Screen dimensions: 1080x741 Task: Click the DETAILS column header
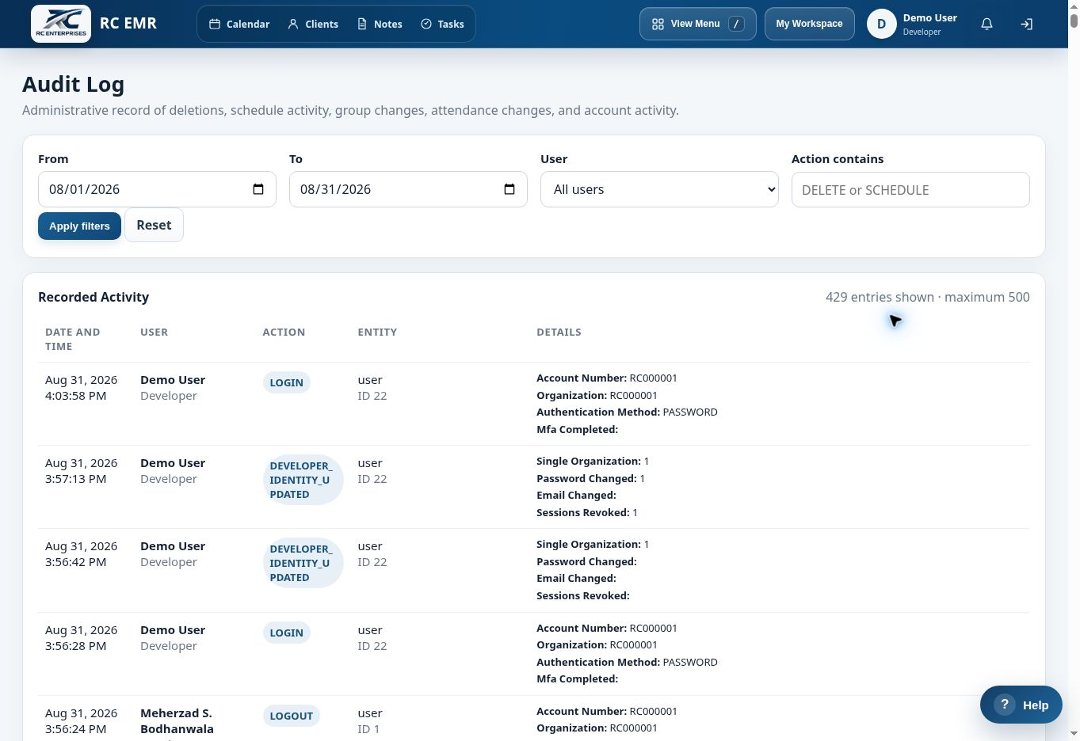point(559,332)
